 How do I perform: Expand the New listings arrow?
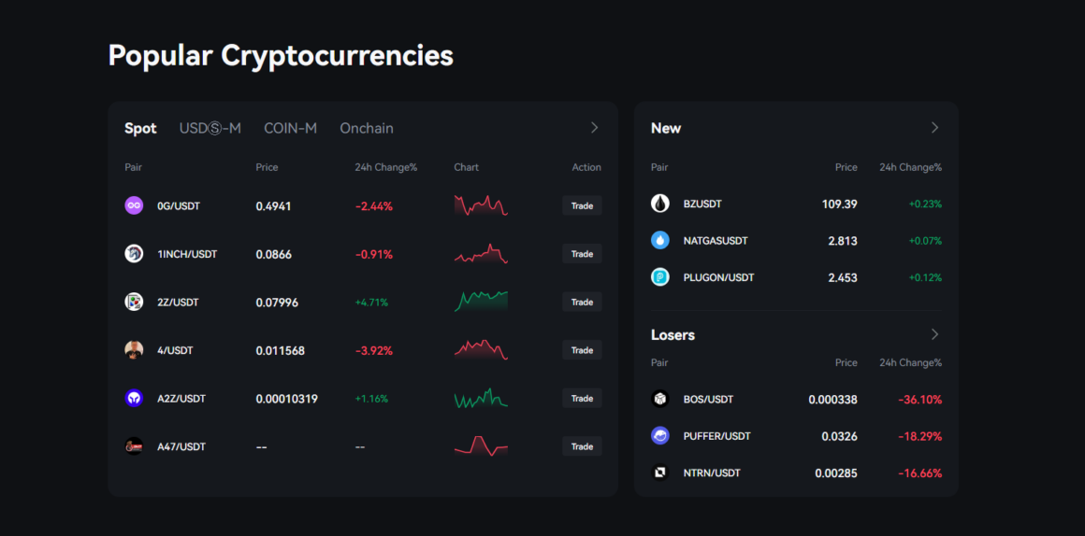934,128
